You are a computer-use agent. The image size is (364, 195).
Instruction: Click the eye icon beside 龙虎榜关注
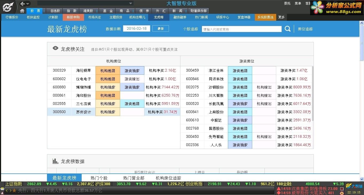pos(56,48)
